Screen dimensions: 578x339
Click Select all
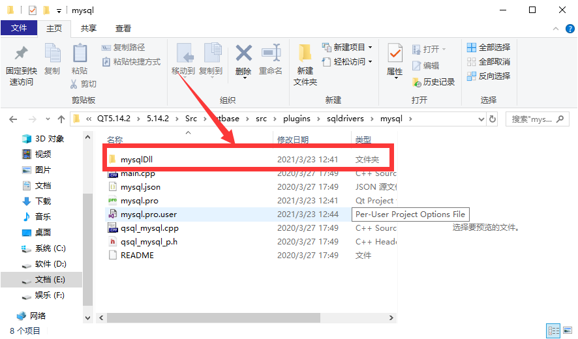(x=489, y=47)
